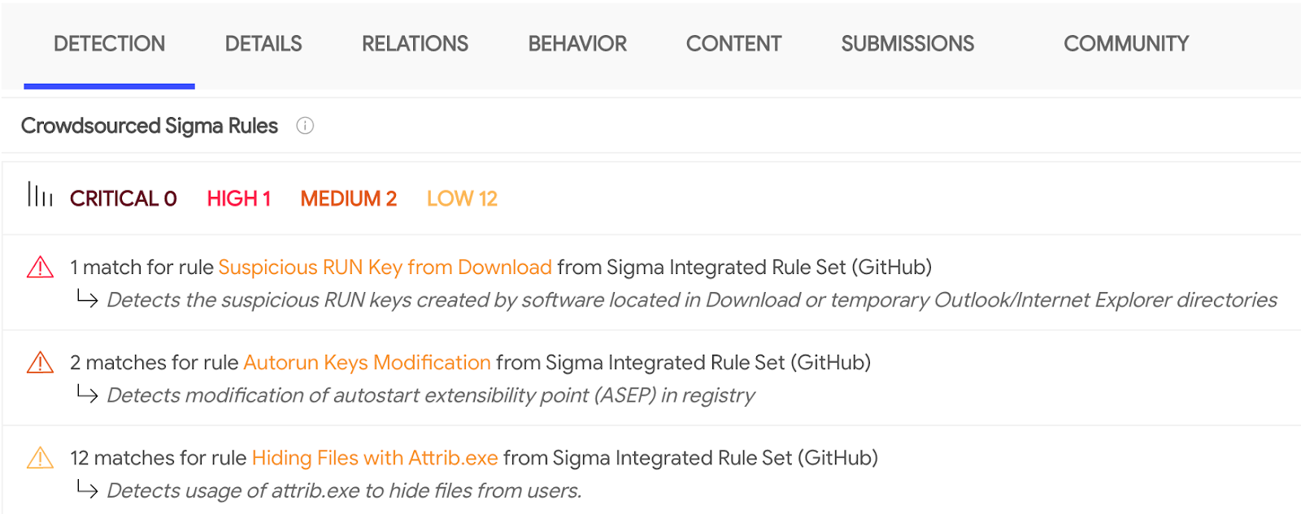Click the warning triangle beside Autorun Keys Modification
This screenshot has height=514, width=1301.
click(x=40, y=362)
